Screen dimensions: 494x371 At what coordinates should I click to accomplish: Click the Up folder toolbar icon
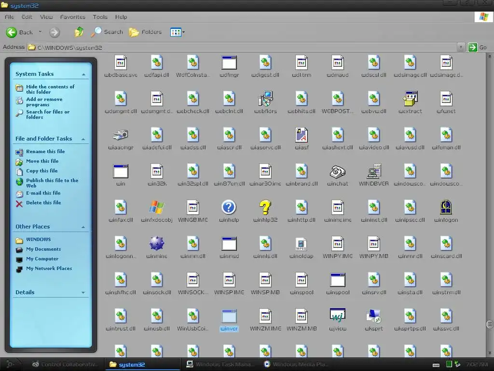coord(79,32)
